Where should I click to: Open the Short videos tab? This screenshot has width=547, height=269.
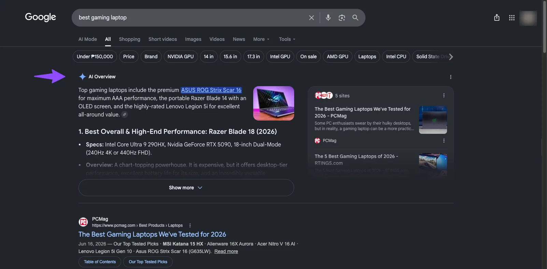tap(163, 39)
